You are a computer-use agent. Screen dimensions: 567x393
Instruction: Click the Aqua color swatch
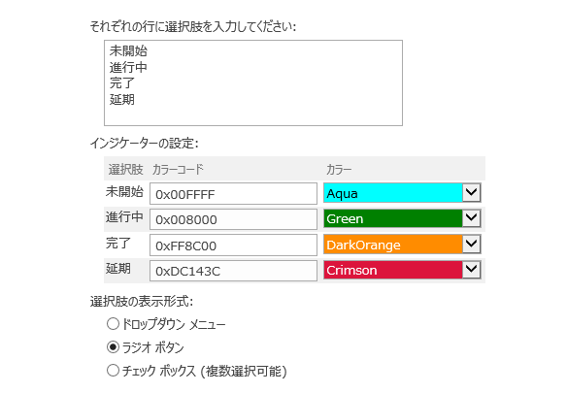click(x=393, y=193)
